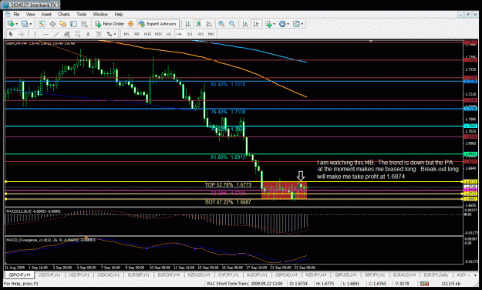Switch chart to Line Chart style

click(x=209, y=24)
